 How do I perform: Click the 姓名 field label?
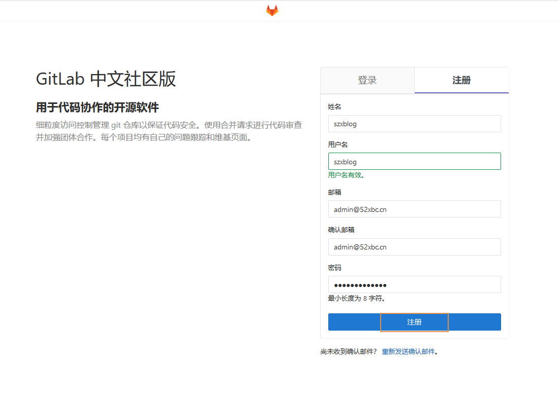point(334,107)
